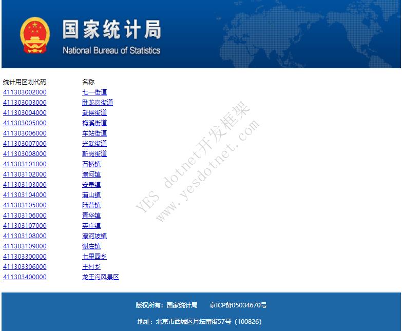Image resolution: width=402 pixels, height=331 pixels.
Task: Open the 王村乡 link
Action: click(x=91, y=266)
